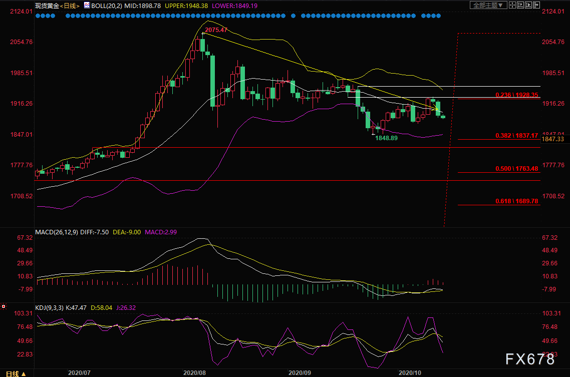The width and height of the screenshot is (570, 377).
Task: Click the exit-right arrow chart icon
Action: coord(537,6)
